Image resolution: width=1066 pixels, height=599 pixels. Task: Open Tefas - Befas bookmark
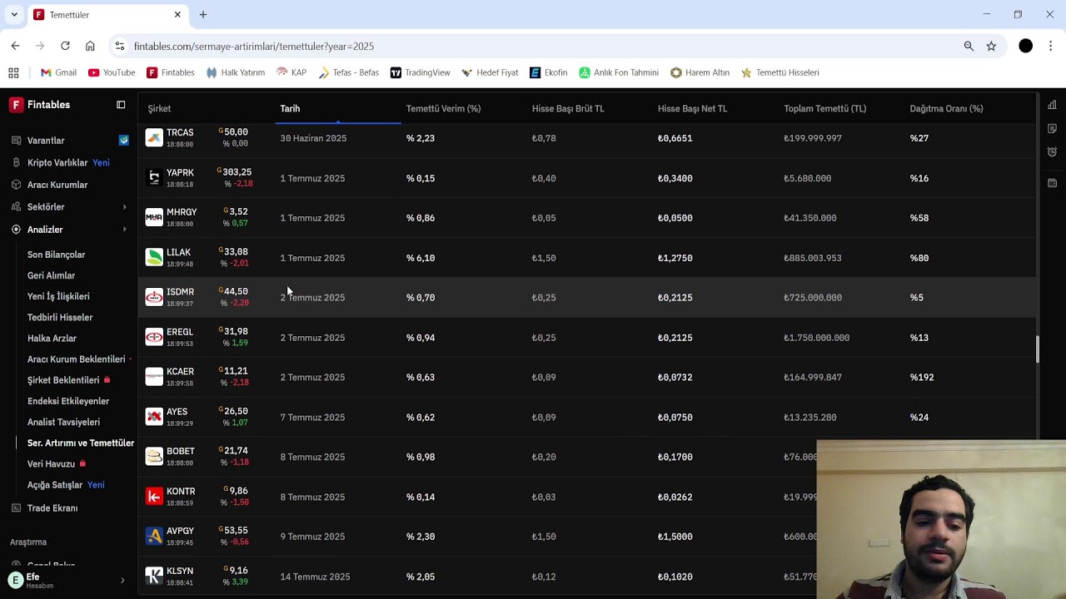(x=348, y=72)
